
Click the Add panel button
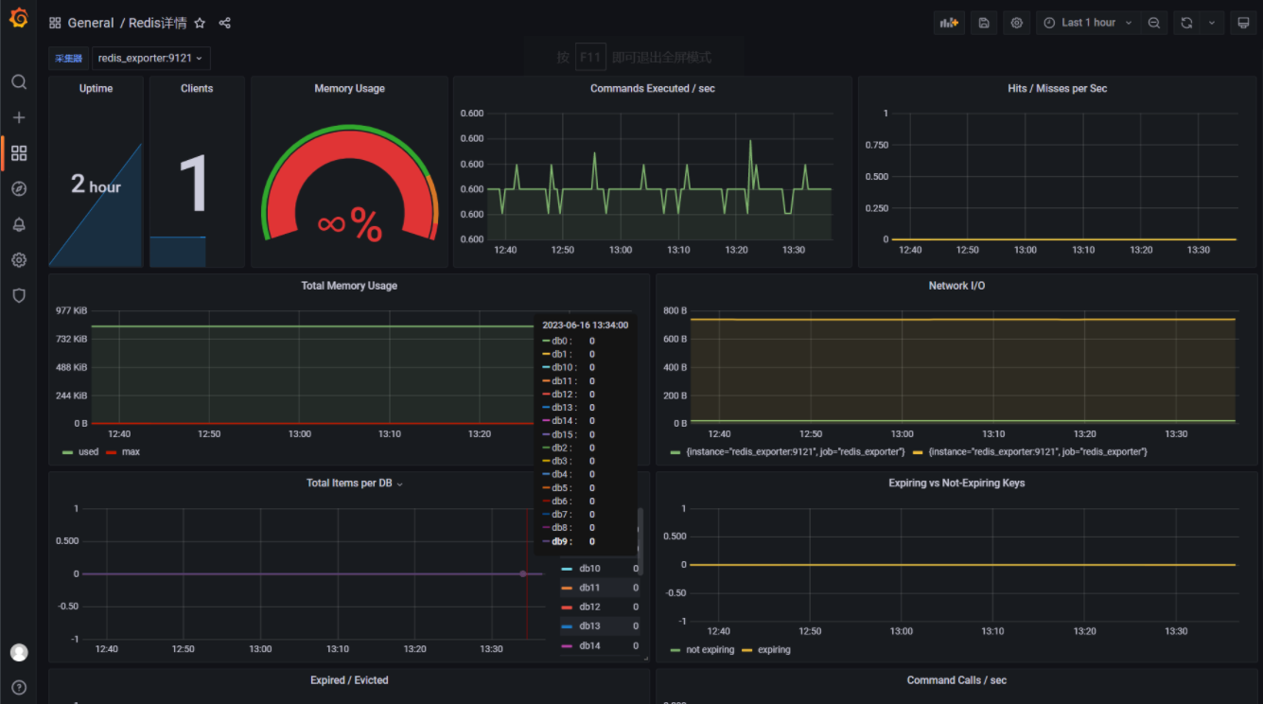pyautogui.click(x=948, y=23)
